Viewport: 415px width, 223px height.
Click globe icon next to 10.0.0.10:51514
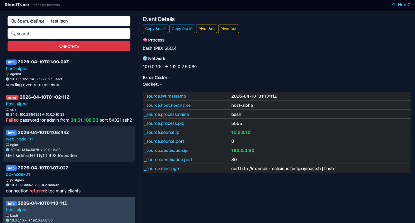[x=8, y=79]
